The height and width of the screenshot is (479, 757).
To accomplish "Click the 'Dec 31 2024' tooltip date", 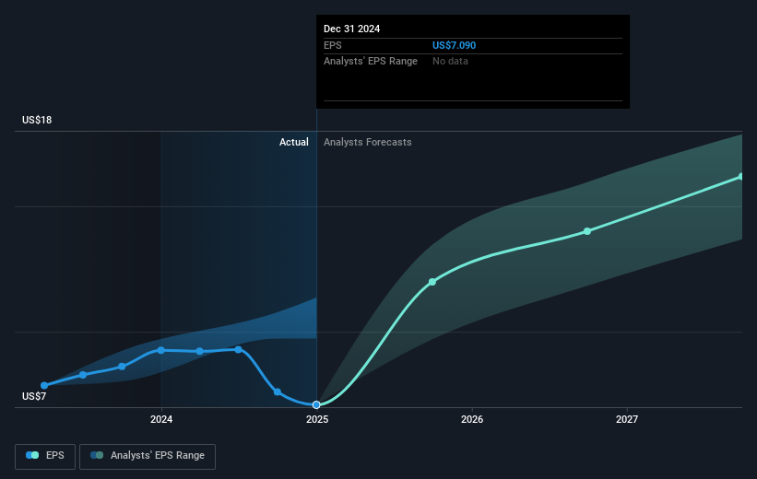I will click(x=351, y=29).
